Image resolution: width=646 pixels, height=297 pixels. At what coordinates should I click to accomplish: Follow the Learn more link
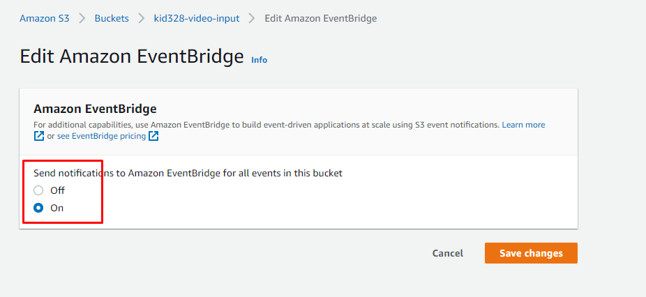point(523,125)
